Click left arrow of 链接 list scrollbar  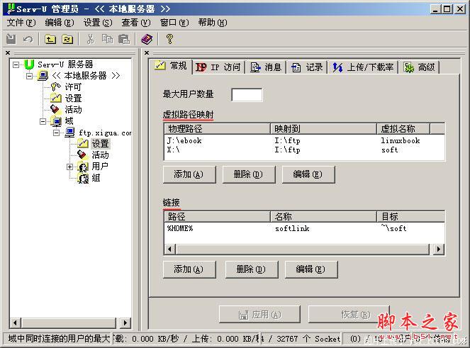coord(170,249)
